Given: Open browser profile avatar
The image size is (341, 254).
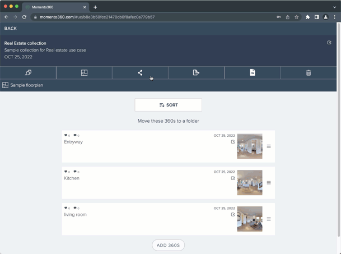Looking at the screenshot, I should [325, 17].
